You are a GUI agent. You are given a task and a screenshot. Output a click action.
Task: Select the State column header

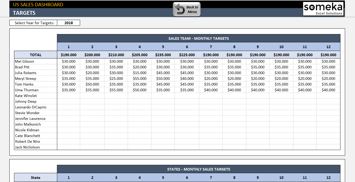36,178
